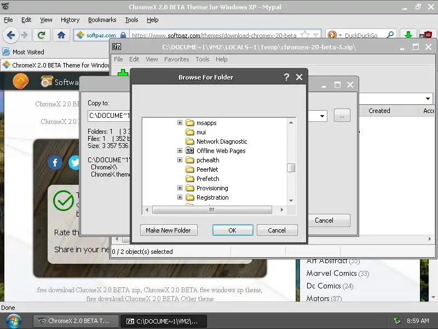
Task: Click the uBlock Origin shield icon
Action: [x=427, y=35]
